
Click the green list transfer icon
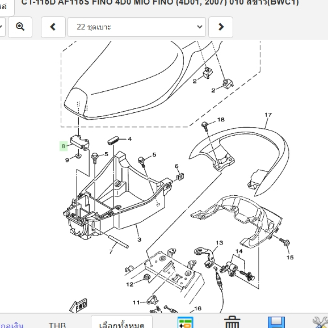point(186,322)
